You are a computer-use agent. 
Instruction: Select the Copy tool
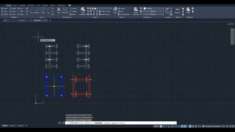(4, 11)
